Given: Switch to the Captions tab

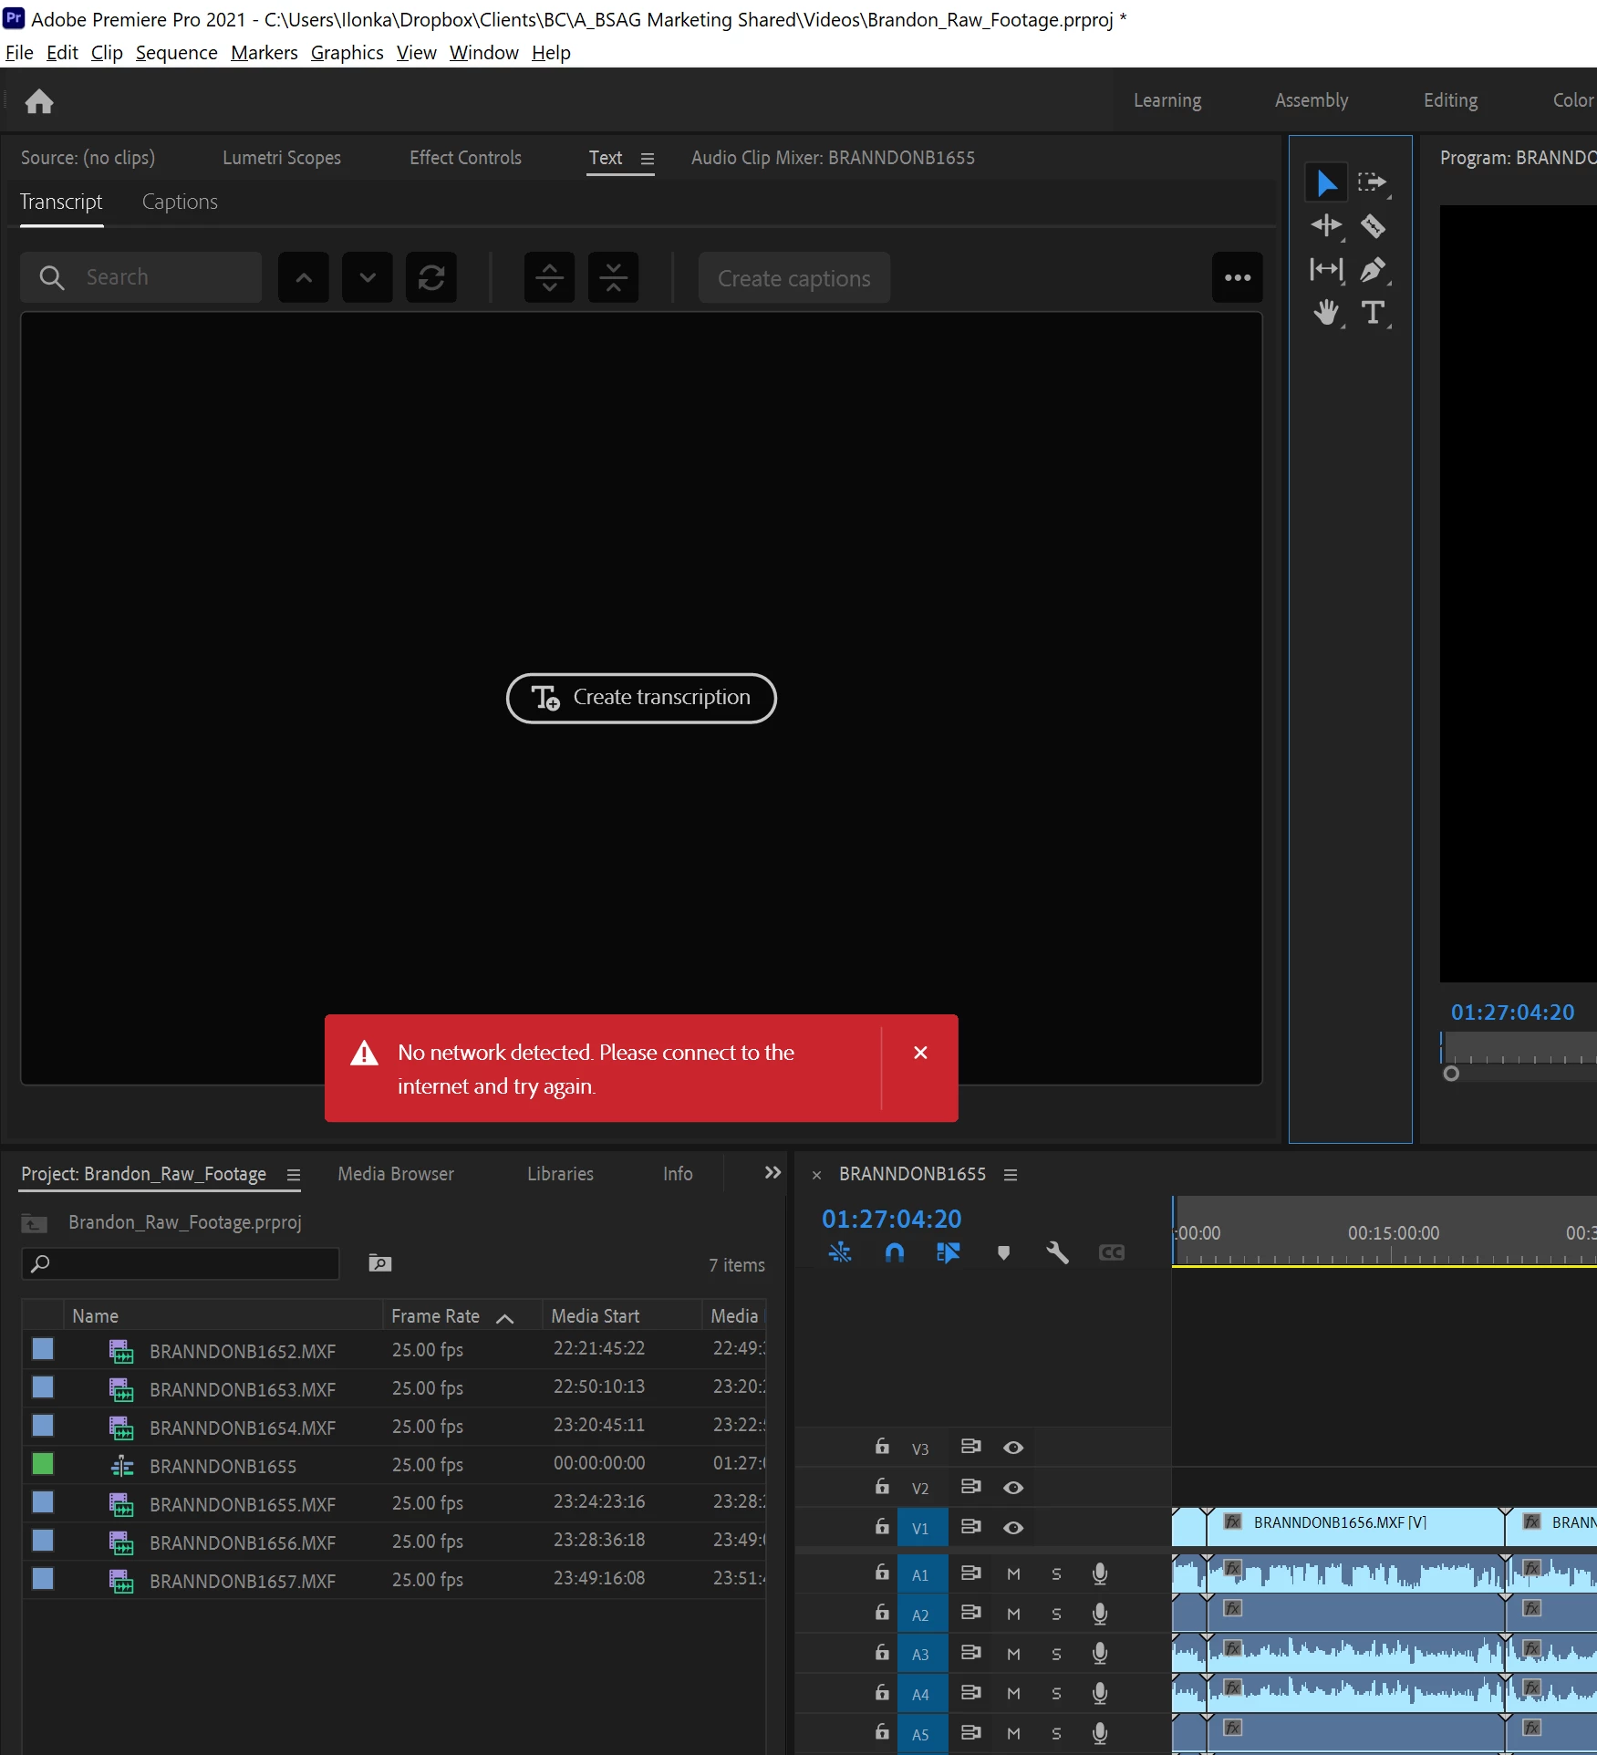Looking at the screenshot, I should pos(180,202).
